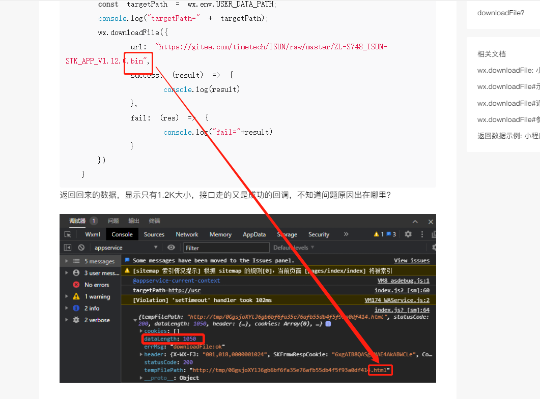Click the View issues link
This screenshot has height=399, width=540.
412,260
